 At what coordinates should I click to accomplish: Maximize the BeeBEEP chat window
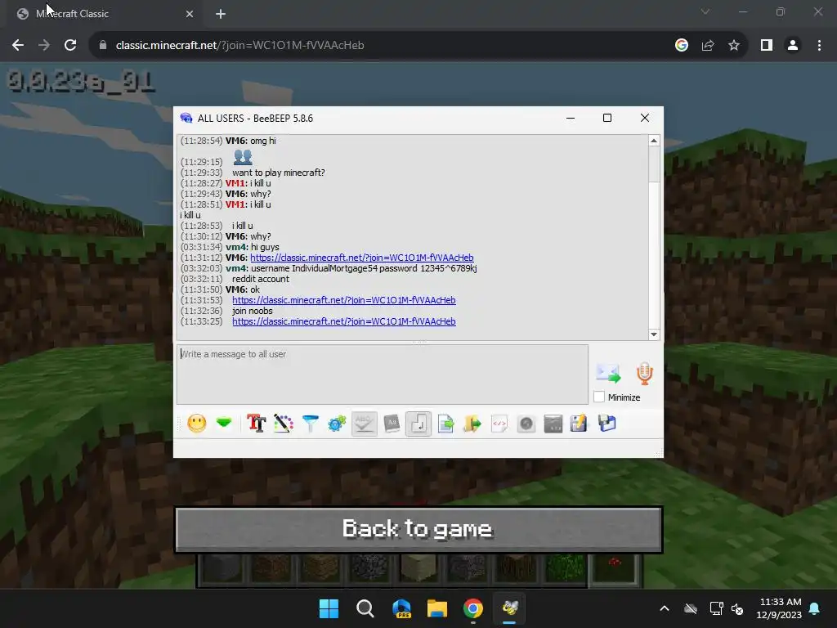click(607, 118)
